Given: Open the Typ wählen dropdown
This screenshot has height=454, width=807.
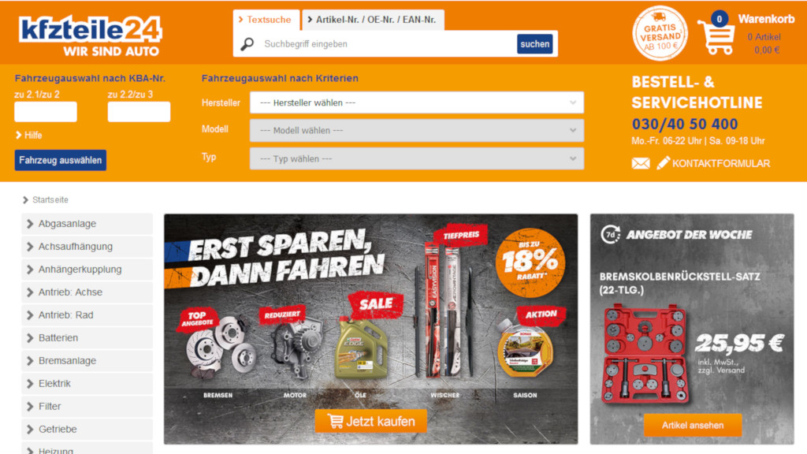Looking at the screenshot, I should click(417, 158).
